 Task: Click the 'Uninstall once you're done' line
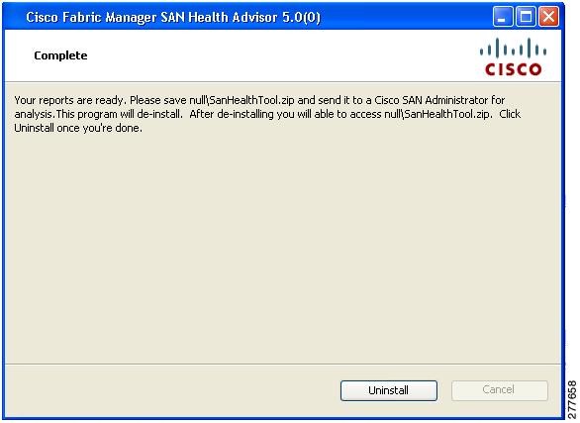78,128
